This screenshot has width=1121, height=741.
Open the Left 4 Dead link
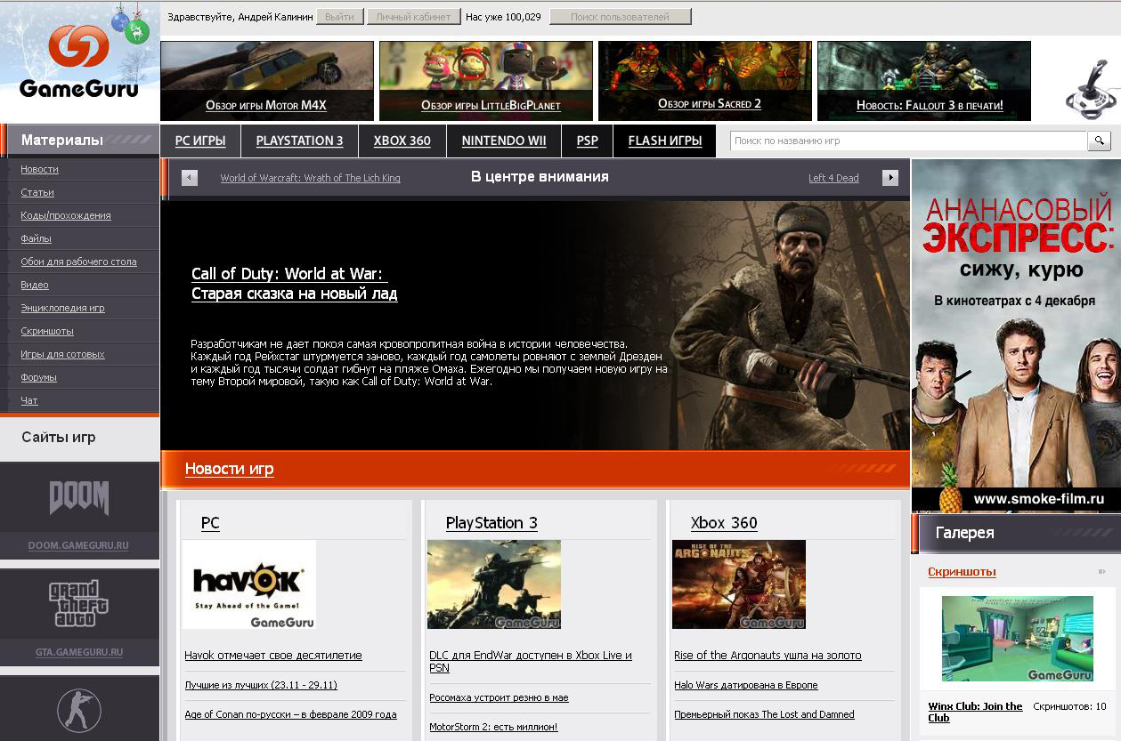point(833,178)
